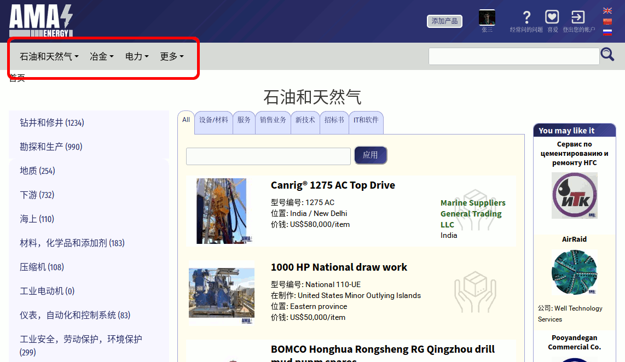Expand the 冶金 dropdown menu
Screen dimensions: 625x362
[102, 56]
